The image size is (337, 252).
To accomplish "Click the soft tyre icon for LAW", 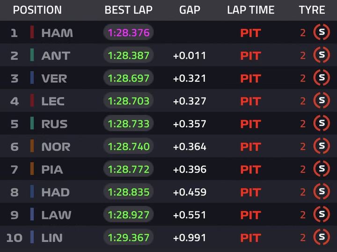I will click(x=322, y=214).
